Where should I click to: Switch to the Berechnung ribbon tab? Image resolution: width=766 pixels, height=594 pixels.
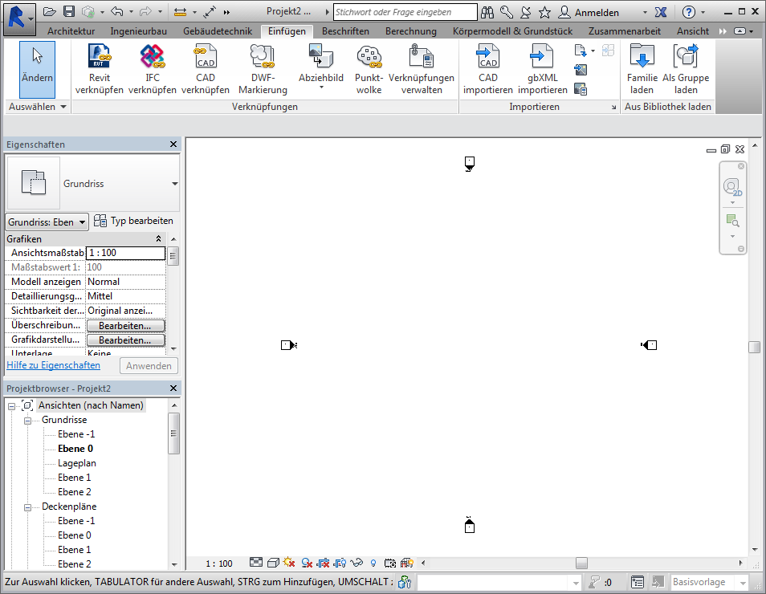click(411, 31)
